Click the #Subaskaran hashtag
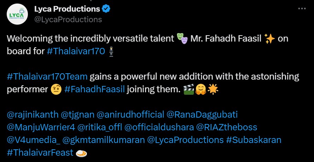The width and height of the screenshot is (314, 162). coord(253,140)
